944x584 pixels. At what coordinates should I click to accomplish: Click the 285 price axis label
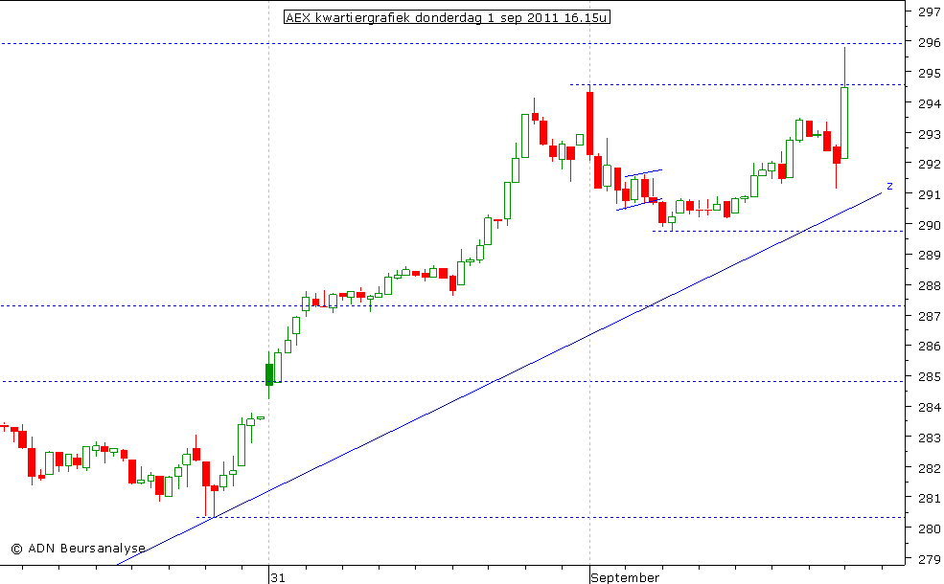click(x=929, y=376)
